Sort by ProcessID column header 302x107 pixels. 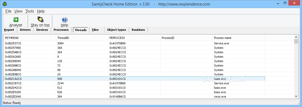[187, 38]
